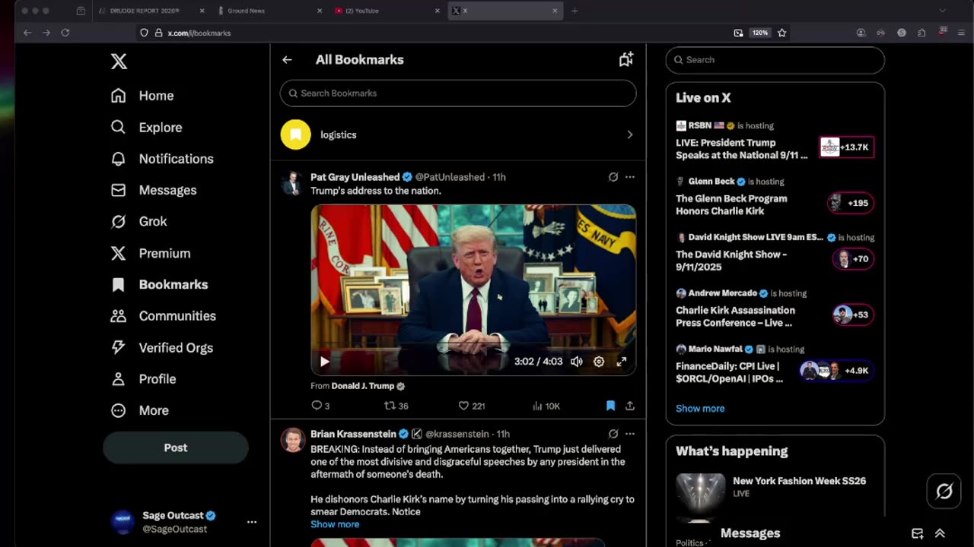Open video settings gear
The image size is (974, 547).
599,362
